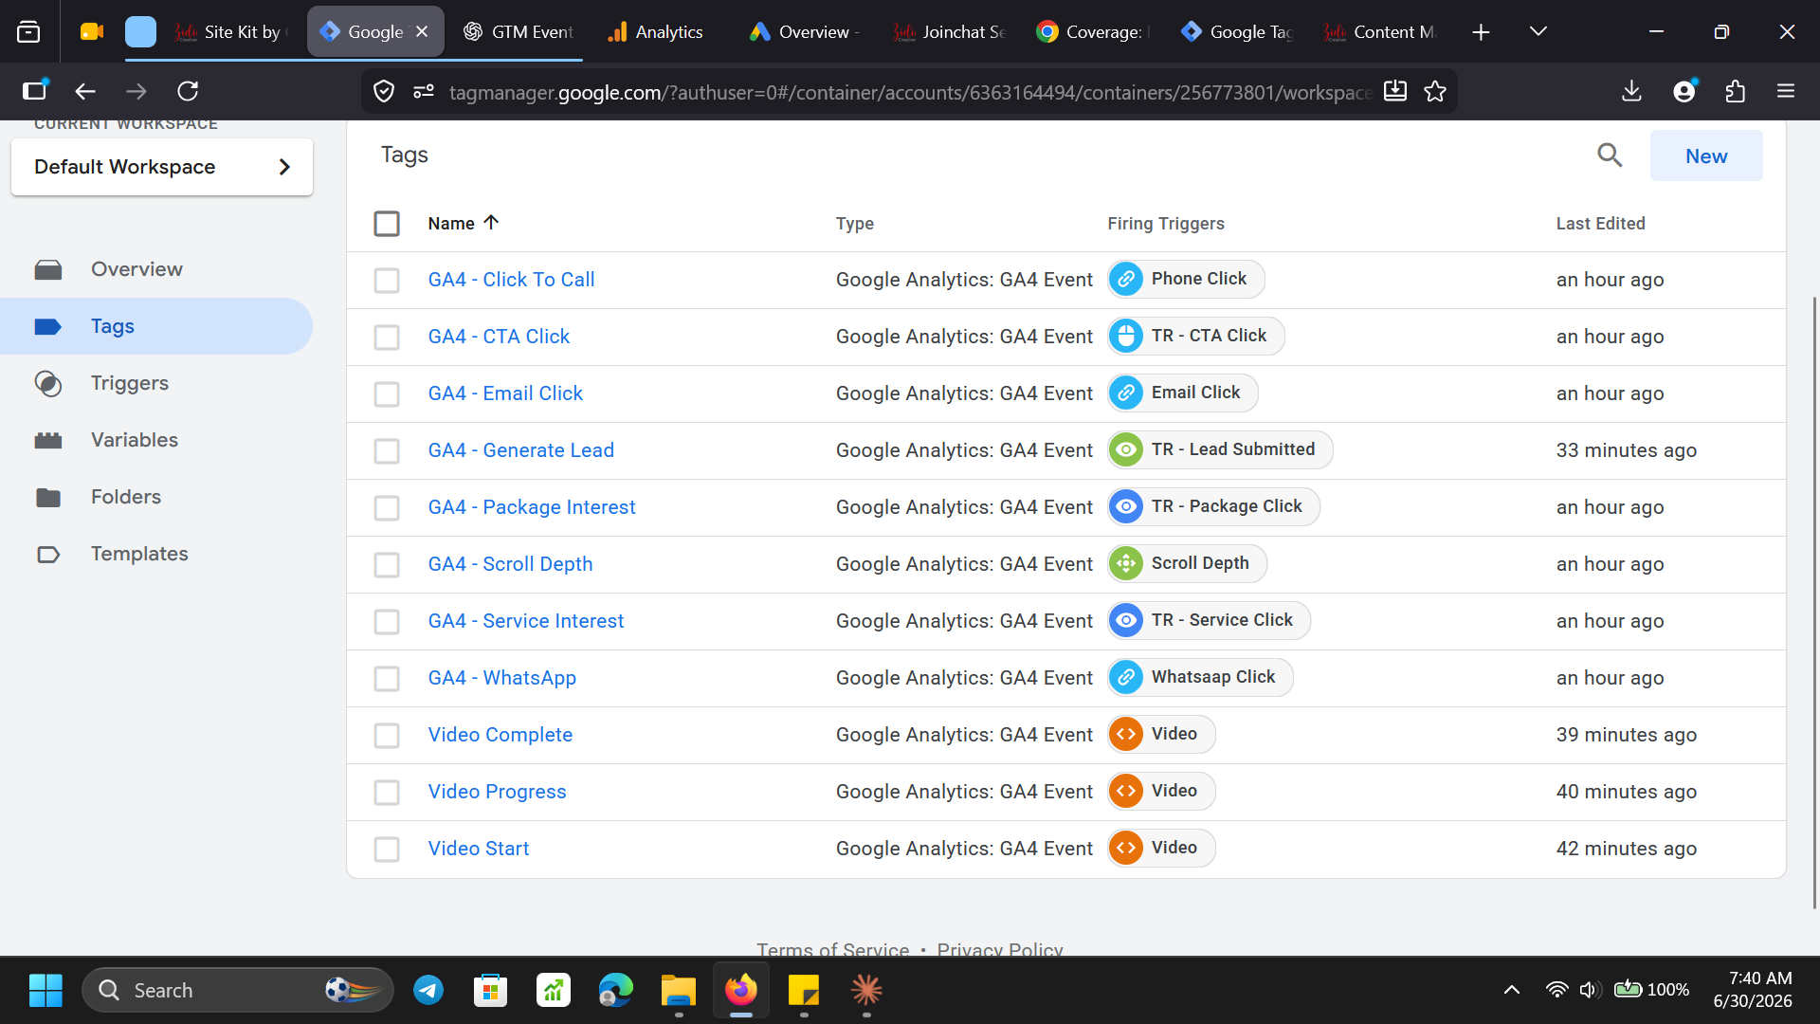Select the Video Start row checkbox
Screen dimensions: 1820x1024
387,849
